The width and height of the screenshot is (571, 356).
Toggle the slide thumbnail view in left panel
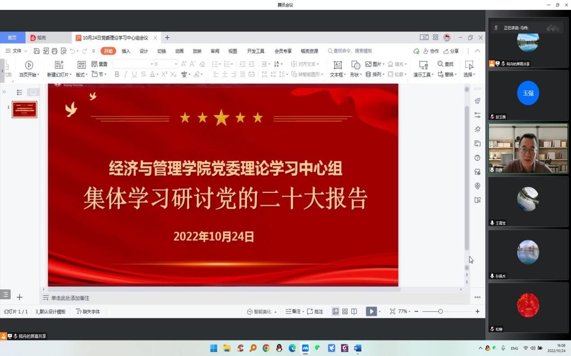pyautogui.click(x=32, y=92)
